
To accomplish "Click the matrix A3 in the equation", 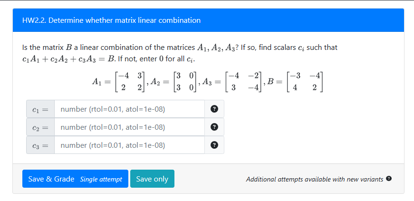I will pyautogui.click(x=245, y=81).
